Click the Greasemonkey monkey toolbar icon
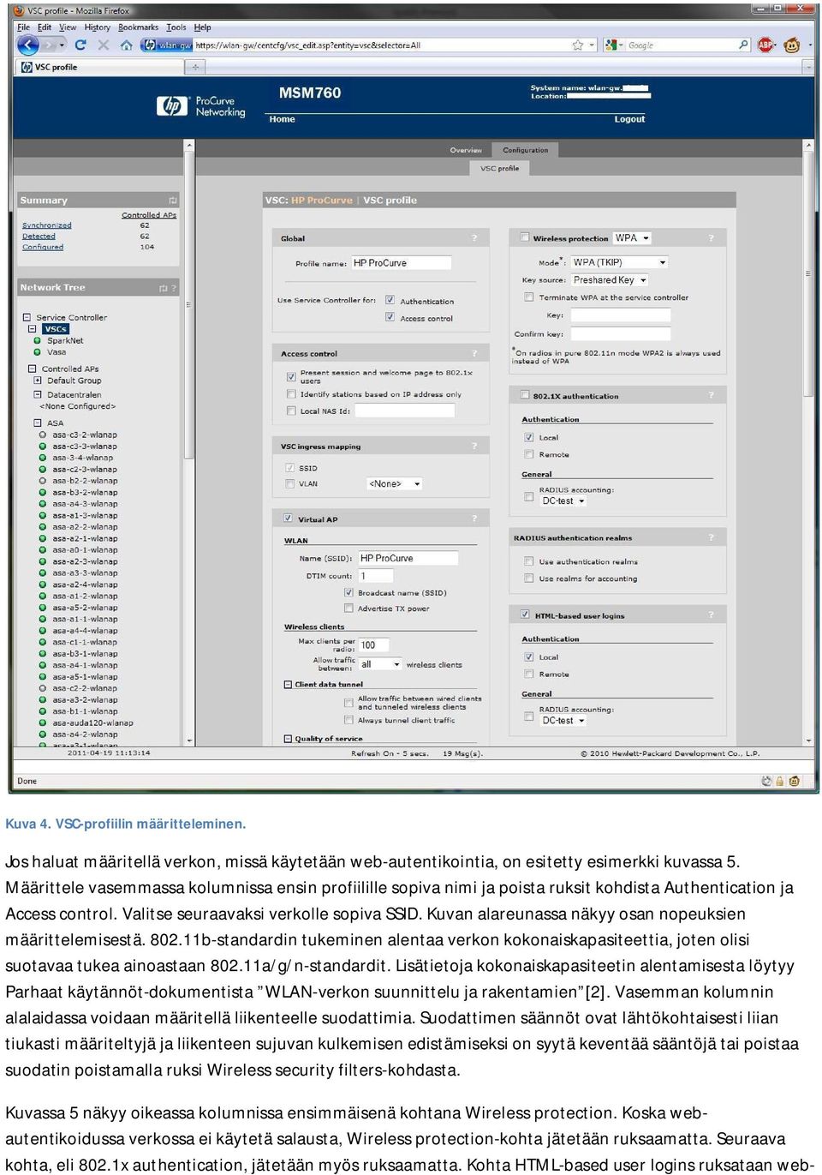The image size is (822, 1175). coord(792,45)
